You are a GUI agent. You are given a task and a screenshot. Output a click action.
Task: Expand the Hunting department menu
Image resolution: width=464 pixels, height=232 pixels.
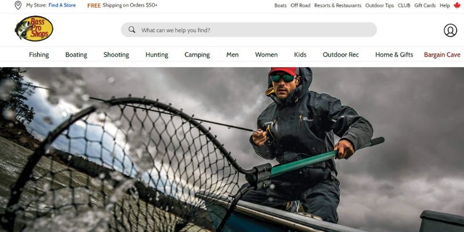(x=157, y=55)
